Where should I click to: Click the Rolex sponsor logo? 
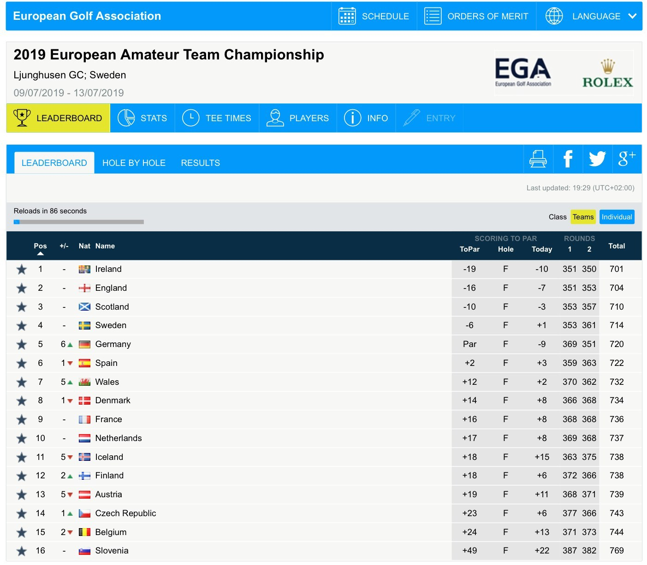[x=607, y=74]
